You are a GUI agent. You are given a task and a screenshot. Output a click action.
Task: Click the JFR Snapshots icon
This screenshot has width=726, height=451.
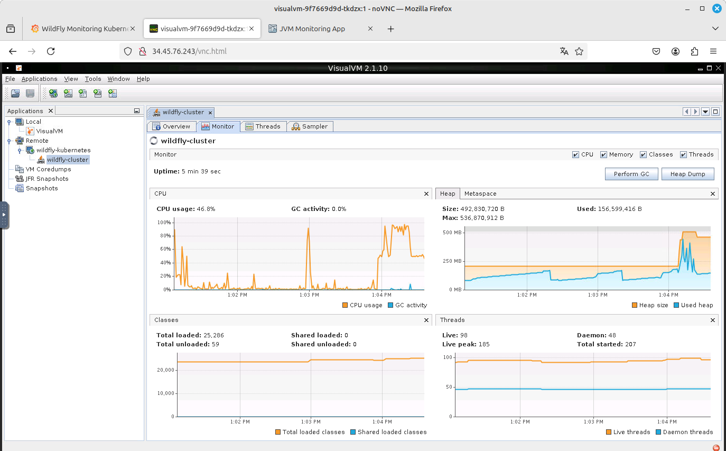point(20,179)
